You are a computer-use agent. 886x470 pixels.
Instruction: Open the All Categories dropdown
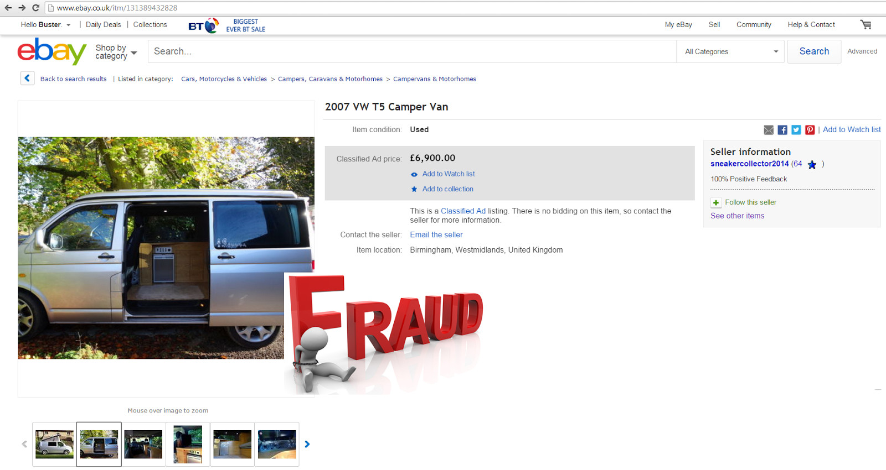[730, 51]
